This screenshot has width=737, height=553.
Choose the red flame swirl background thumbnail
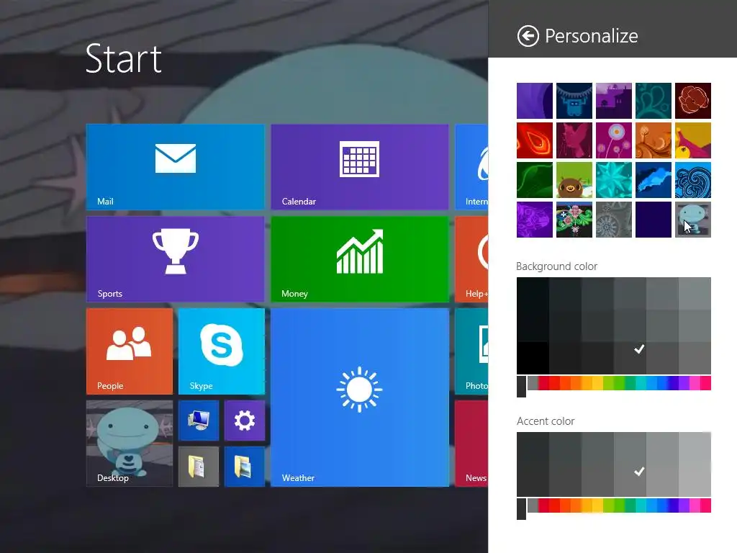click(535, 140)
